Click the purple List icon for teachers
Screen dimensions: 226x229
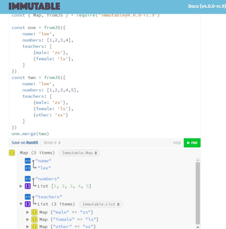click(28, 204)
